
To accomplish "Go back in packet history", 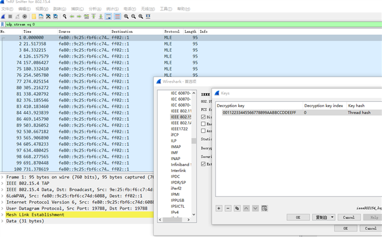I will tap(72, 17).
